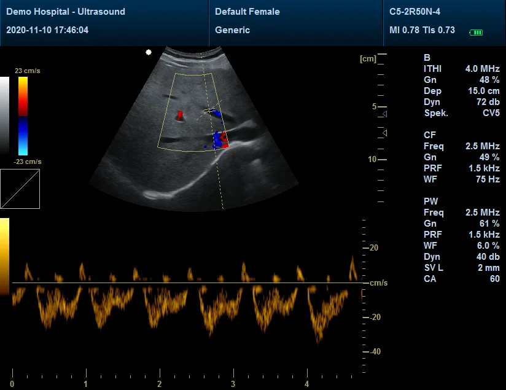The image size is (506, 390).
Task: Click the diagonal grayscale curve box
Action: pyautogui.click(x=20, y=189)
